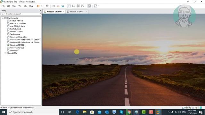Open the power options dropdown arrow
Image resolution: width=205 pixels, height=115 pixels.
click(x=41, y=6)
